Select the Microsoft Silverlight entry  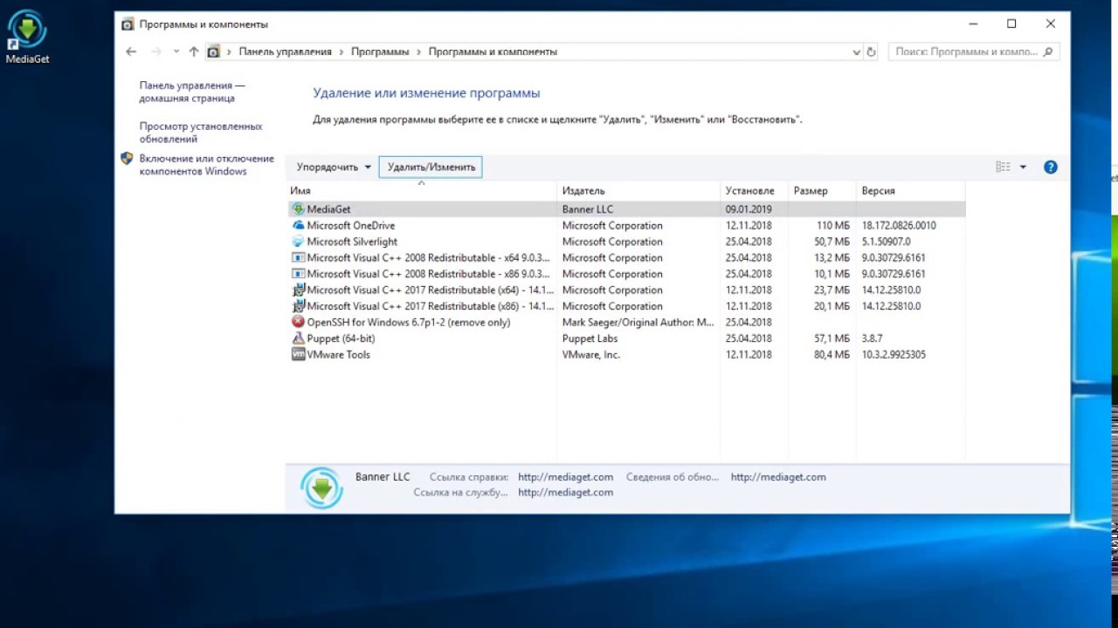352,242
